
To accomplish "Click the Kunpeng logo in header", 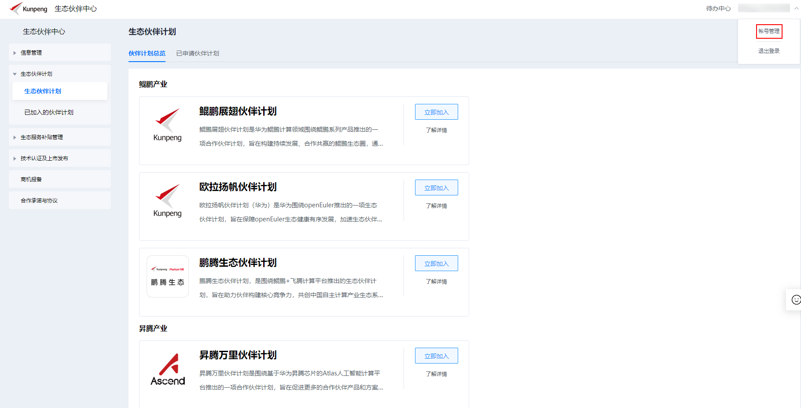I will [x=29, y=8].
